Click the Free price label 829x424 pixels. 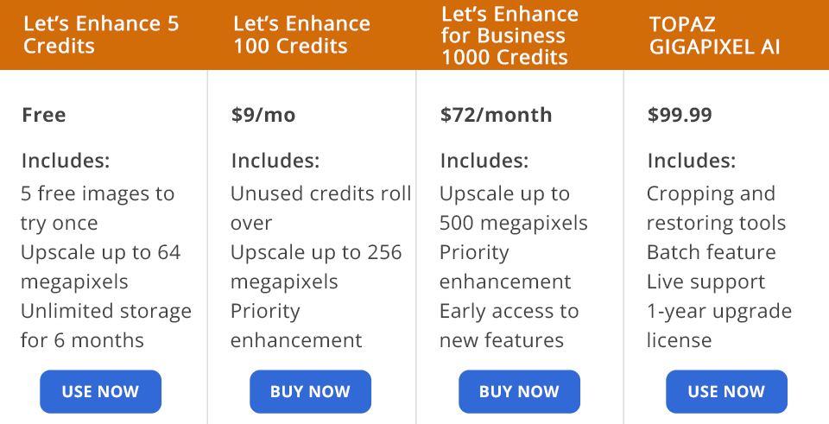click(44, 115)
